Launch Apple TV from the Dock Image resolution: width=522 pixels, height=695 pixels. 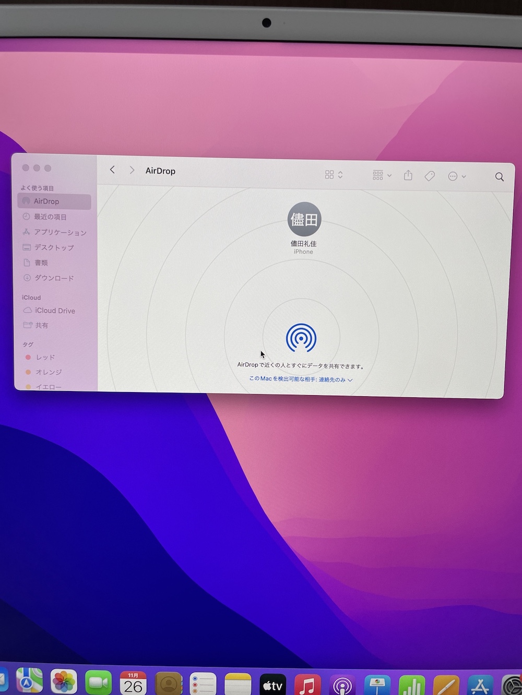click(273, 685)
